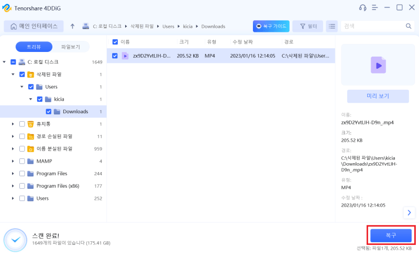Uncheck the zx9D2YvtLIH file row checkbox

(x=115, y=56)
